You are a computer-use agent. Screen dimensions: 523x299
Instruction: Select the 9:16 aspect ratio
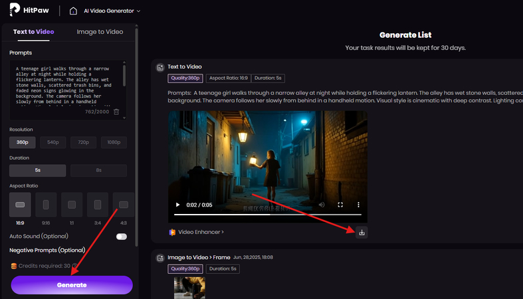tap(46, 205)
